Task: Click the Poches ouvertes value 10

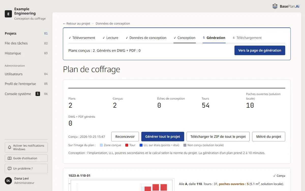Action: tap(250, 105)
